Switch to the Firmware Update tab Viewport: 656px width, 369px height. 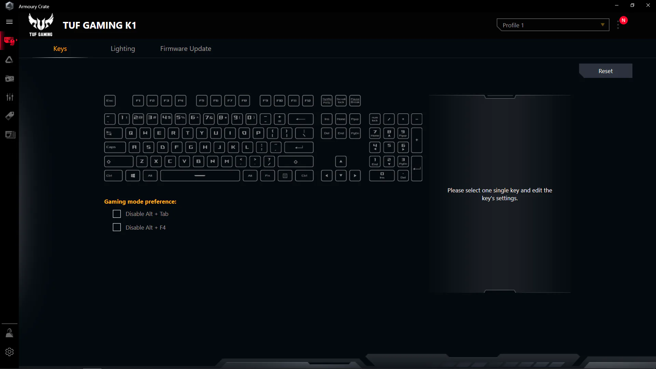186,49
